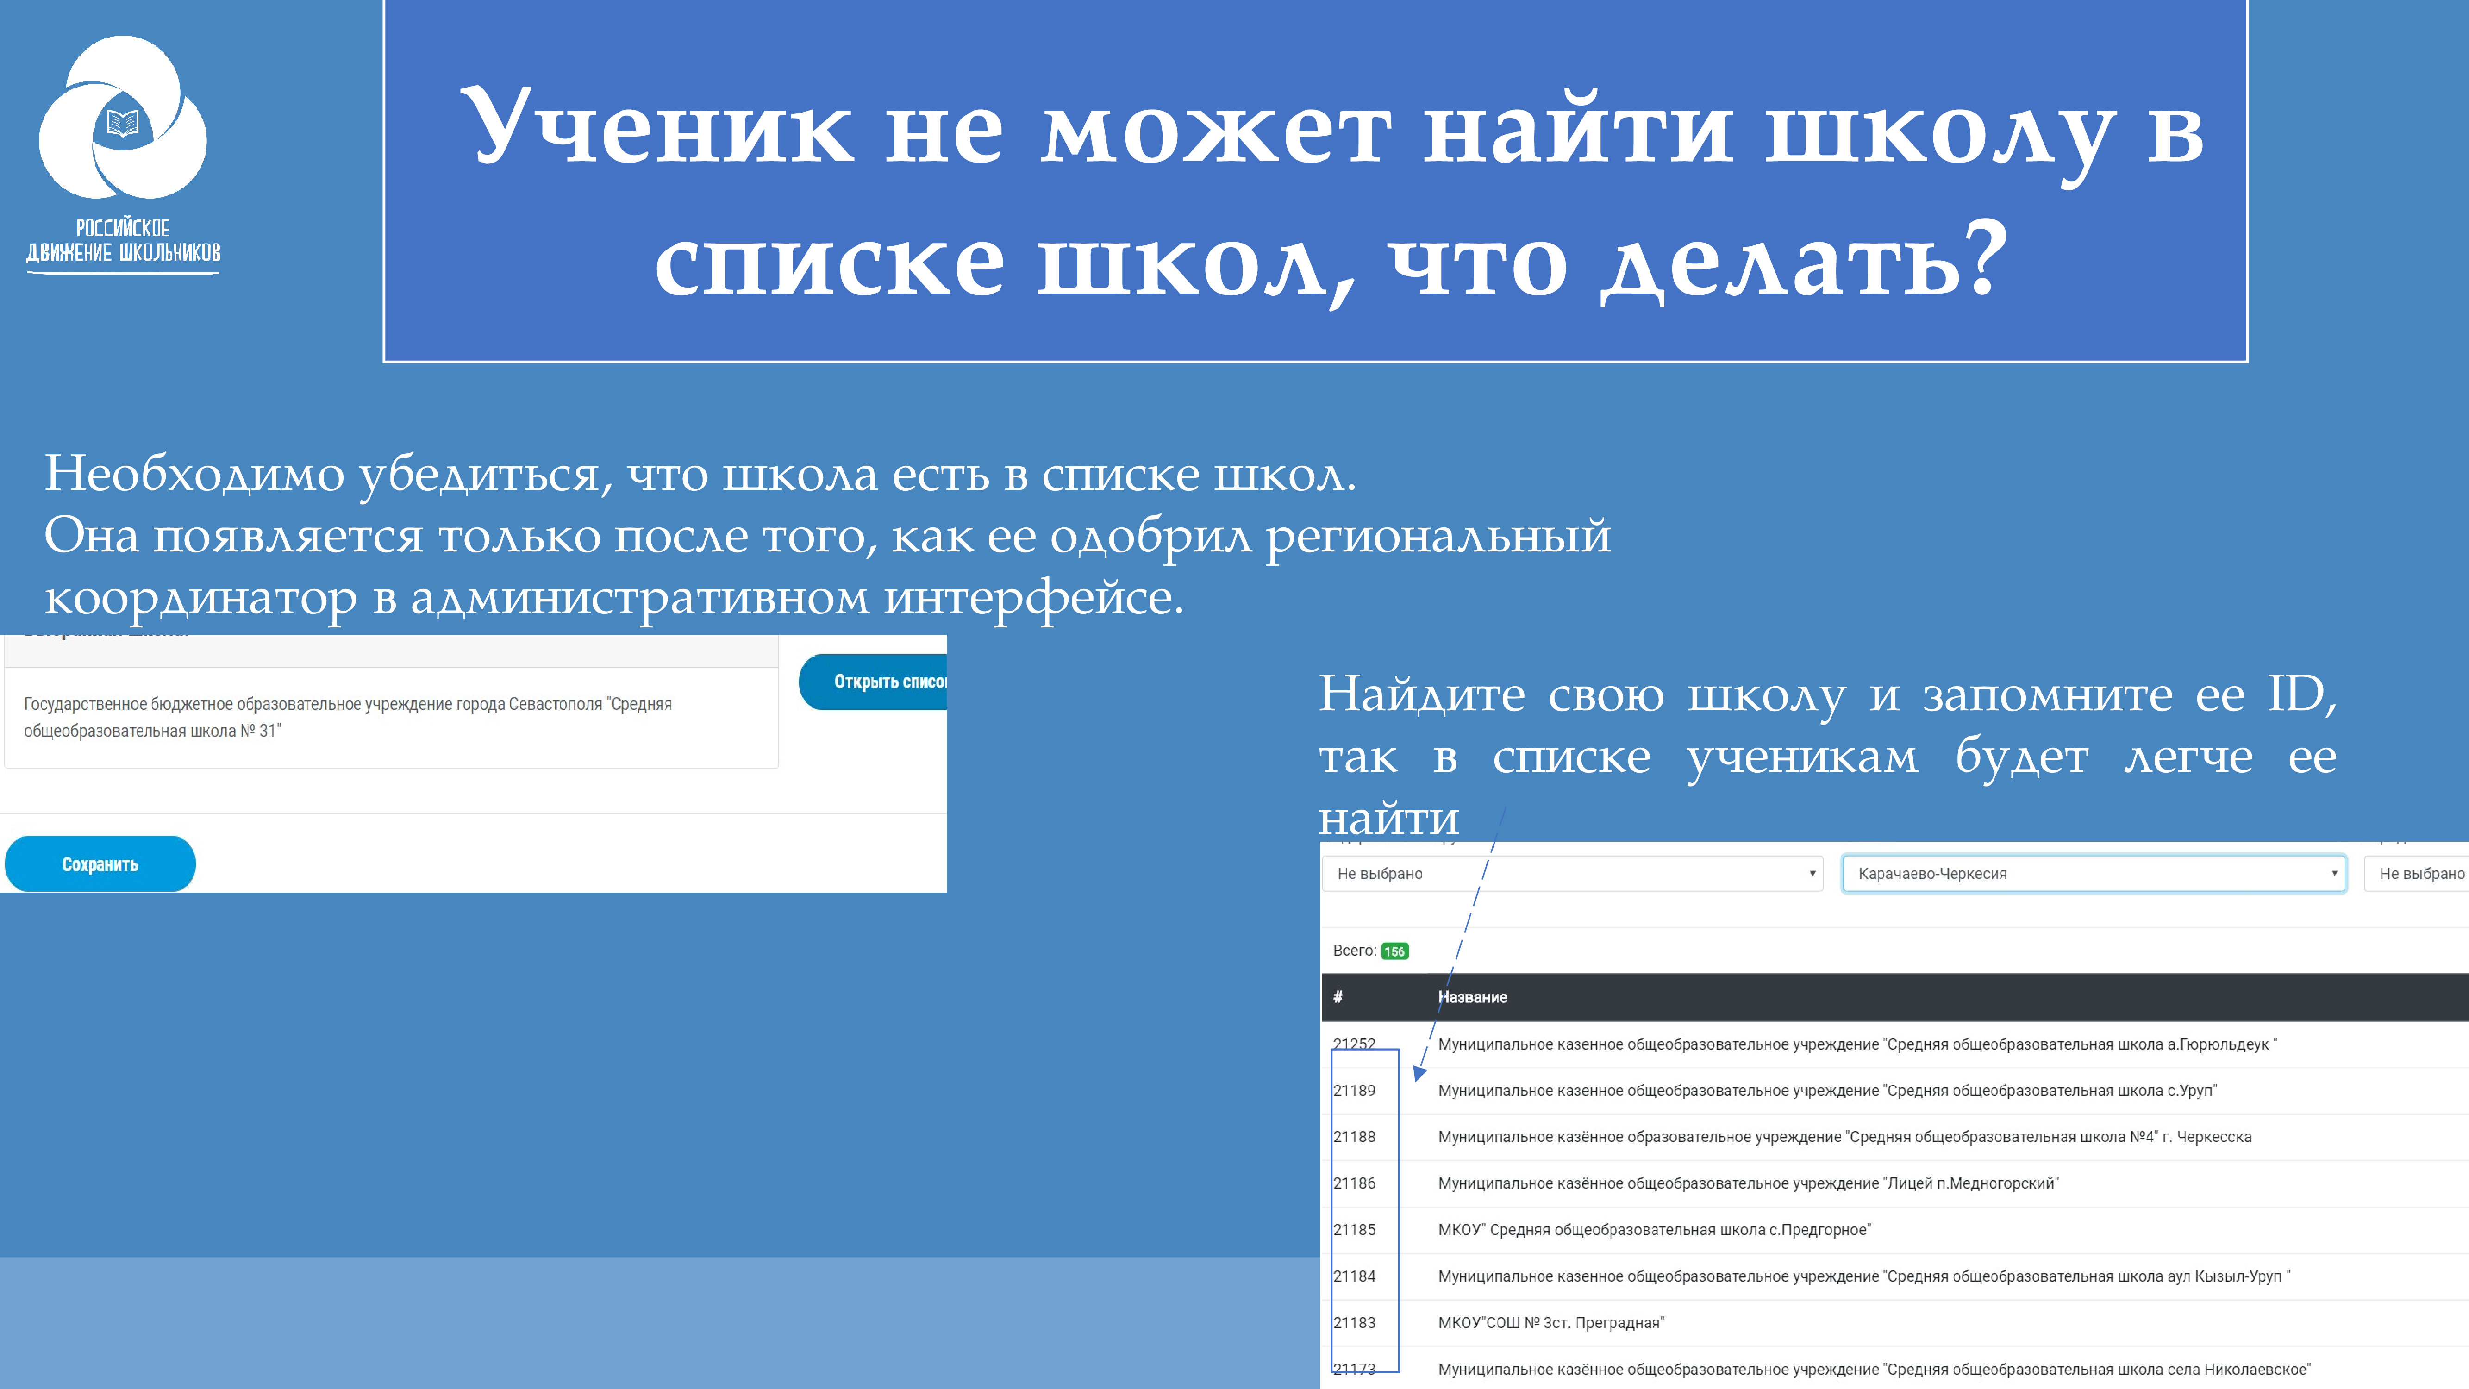
Task: Select the школа с.Предгорное row
Action: click(x=1654, y=1230)
